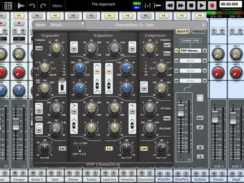
Task: Toggle the high shelf band IN button
Action: coord(132,112)
